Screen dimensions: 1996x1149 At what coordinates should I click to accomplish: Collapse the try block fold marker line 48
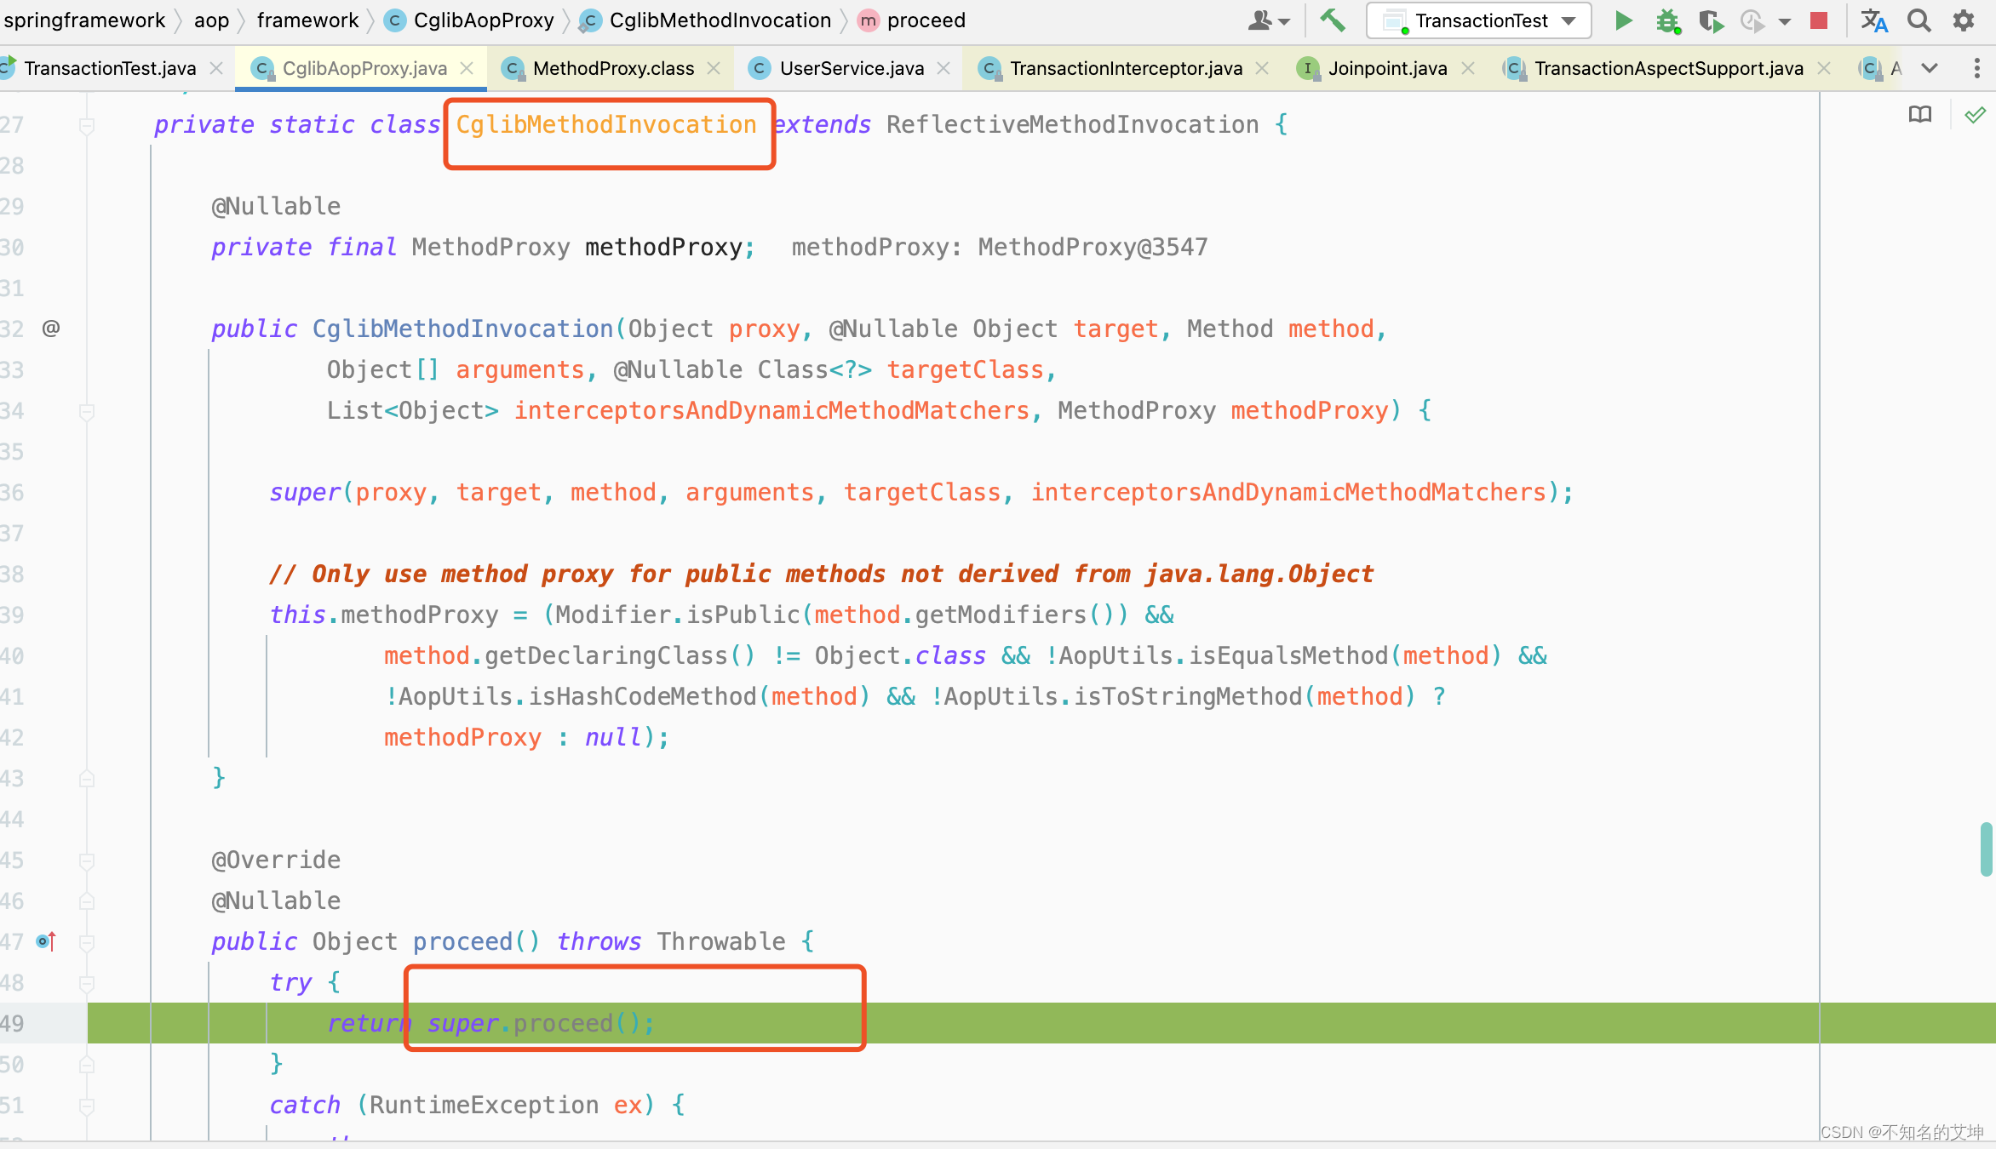pyautogui.click(x=86, y=984)
